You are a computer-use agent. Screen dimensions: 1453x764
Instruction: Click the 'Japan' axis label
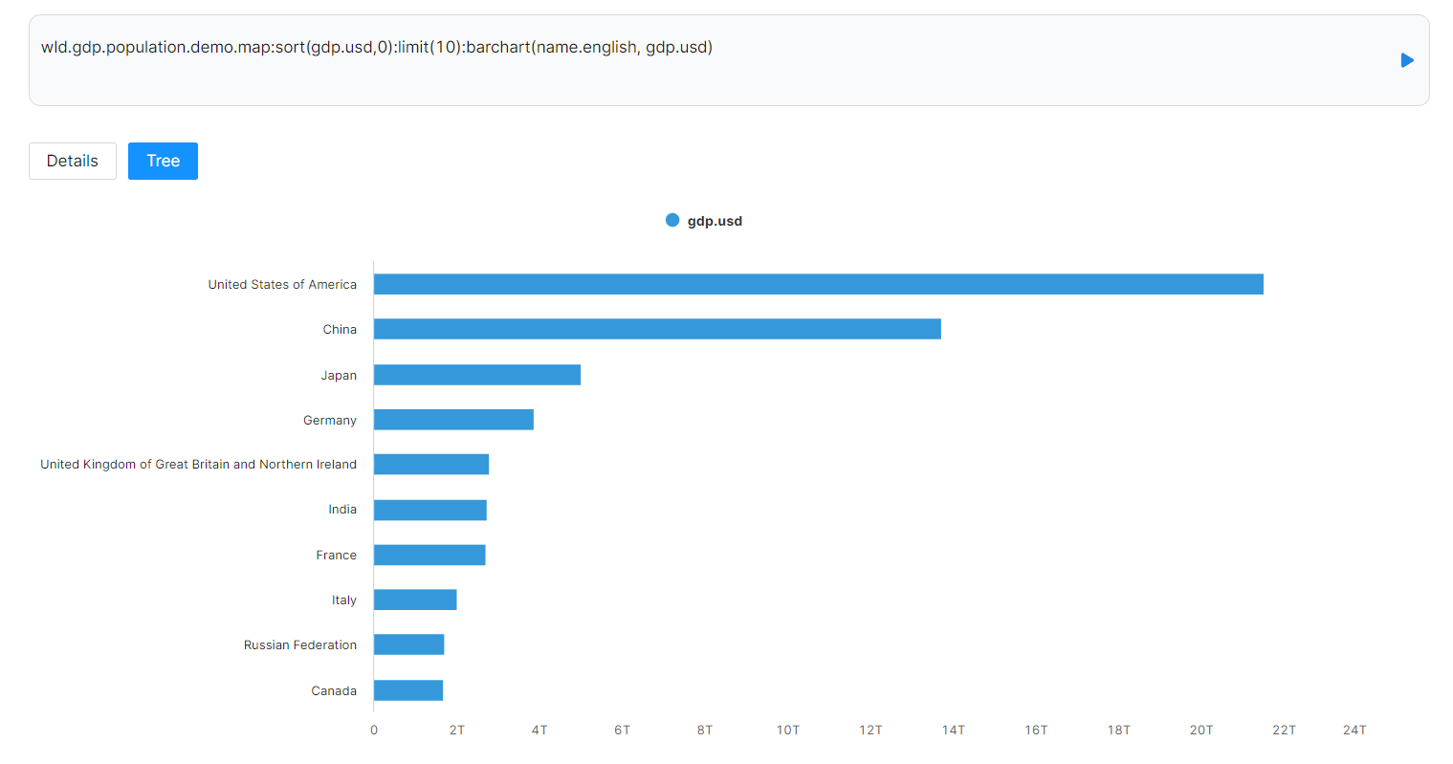339,375
